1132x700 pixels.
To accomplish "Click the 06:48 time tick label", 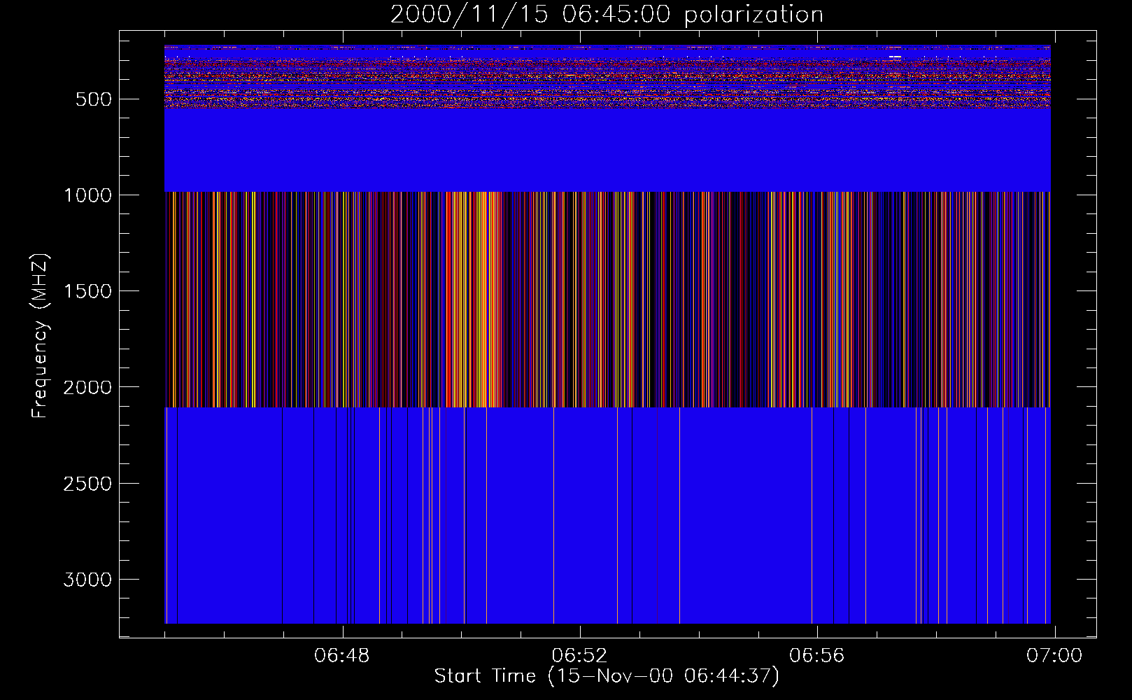I will pyautogui.click(x=342, y=656).
